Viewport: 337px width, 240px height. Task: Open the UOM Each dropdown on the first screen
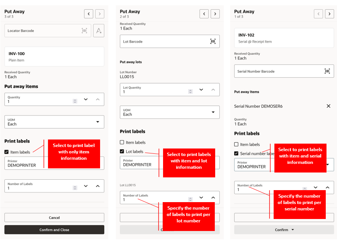click(54, 122)
